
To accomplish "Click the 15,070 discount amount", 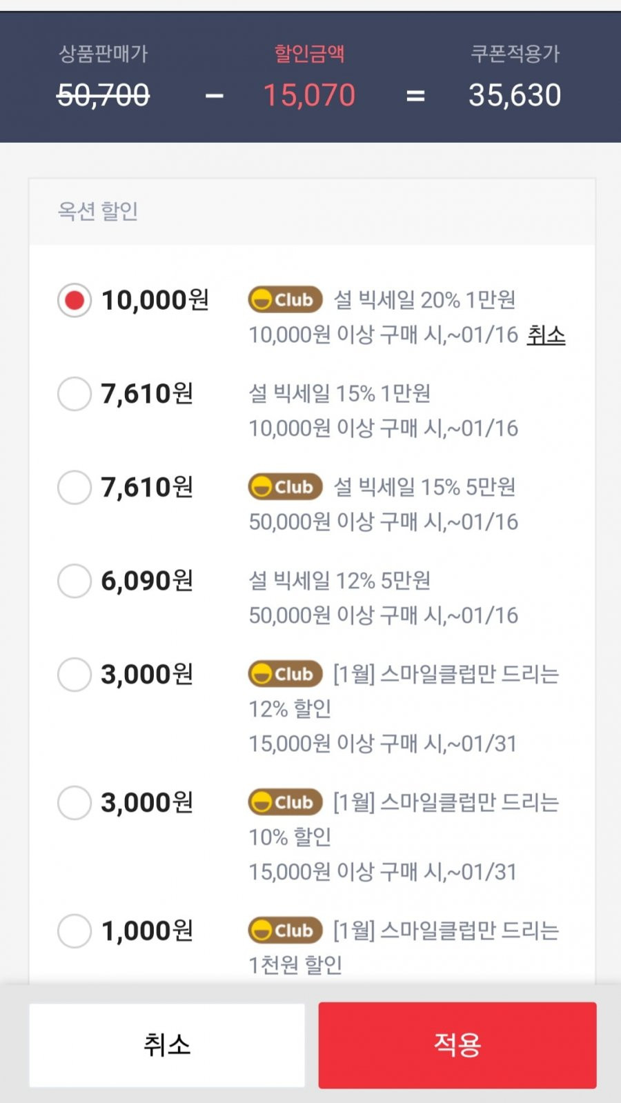I will coord(309,95).
